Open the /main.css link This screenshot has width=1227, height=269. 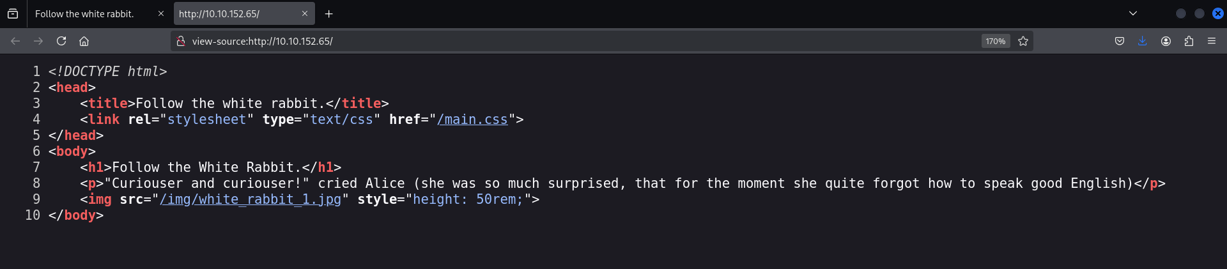pyautogui.click(x=472, y=119)
